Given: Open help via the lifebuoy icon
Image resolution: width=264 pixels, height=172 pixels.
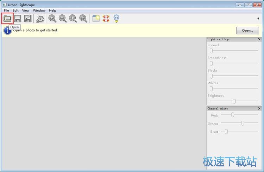Looking at the screenshot, I should pyautogui.click(x=106, y=19).
